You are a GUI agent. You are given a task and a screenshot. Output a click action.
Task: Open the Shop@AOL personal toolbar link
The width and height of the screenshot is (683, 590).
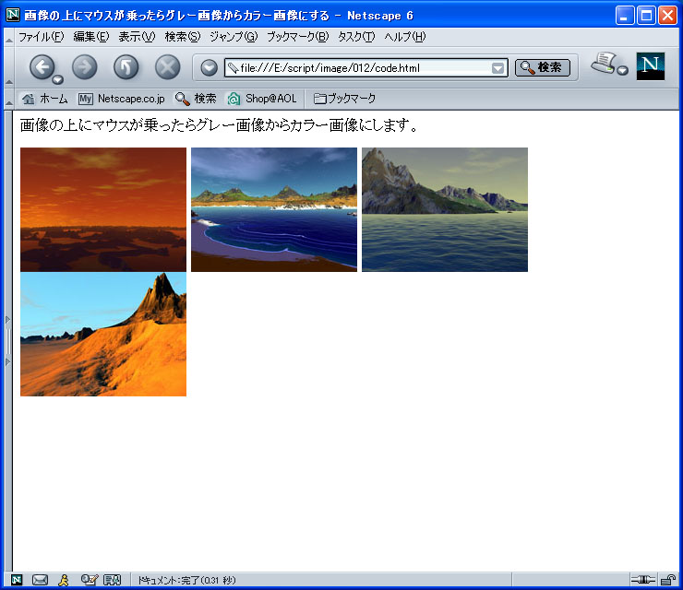tap(262, 99)
